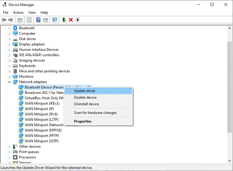Choose Scan for hardware changes menu entry
Image resolution: width=233 pixels, height=171 pixels.
click(98, 113)
